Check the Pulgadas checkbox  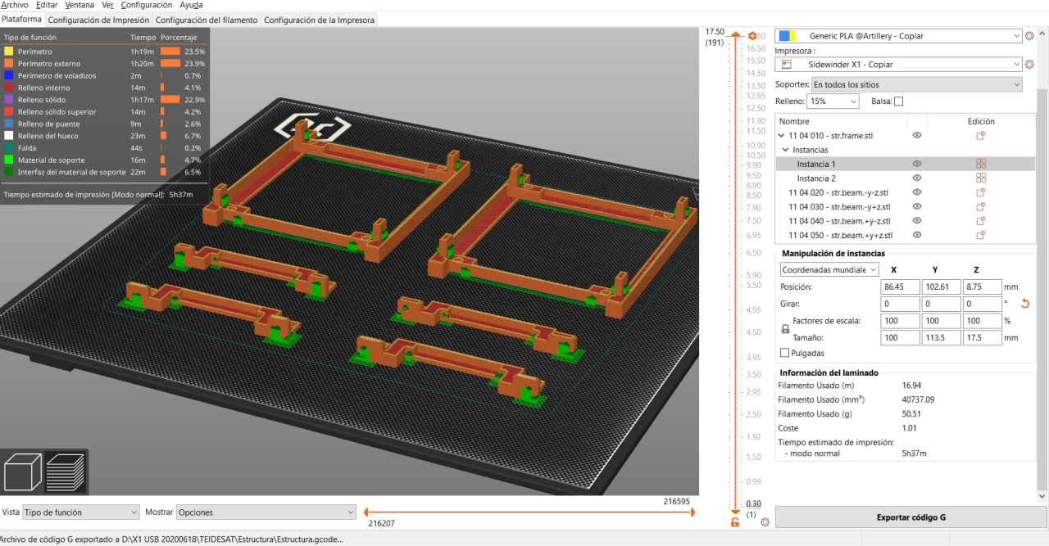(786, 353)
